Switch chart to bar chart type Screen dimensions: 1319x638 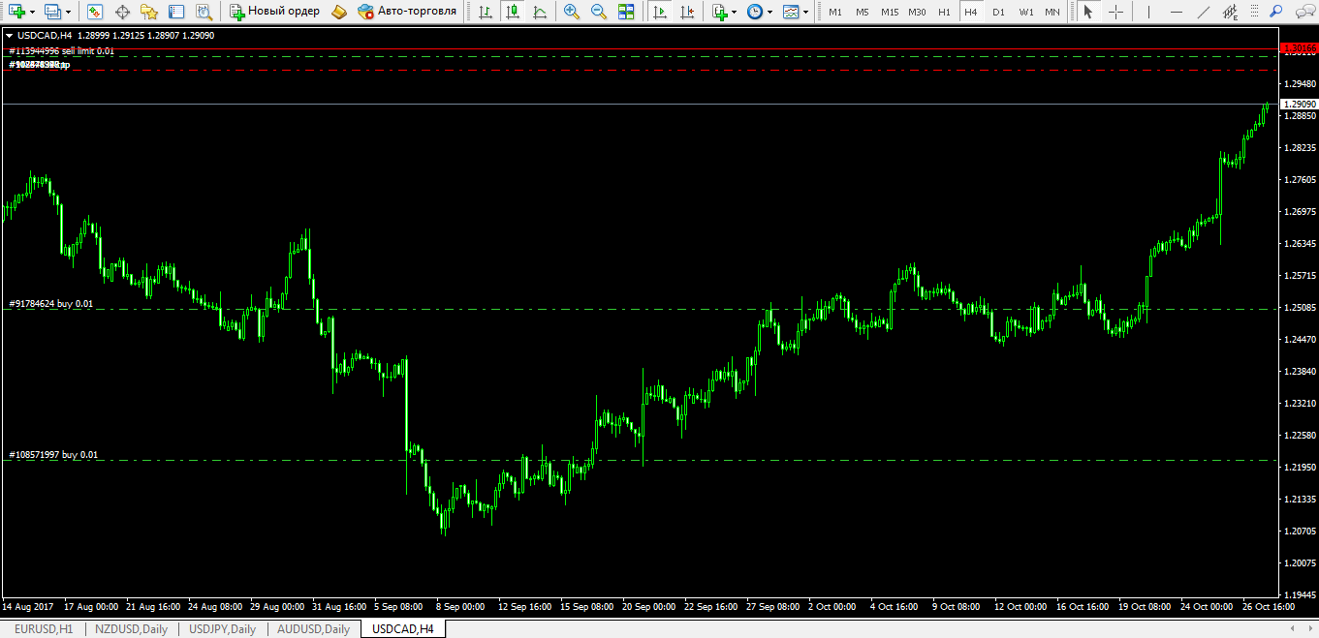pos(485,12)
